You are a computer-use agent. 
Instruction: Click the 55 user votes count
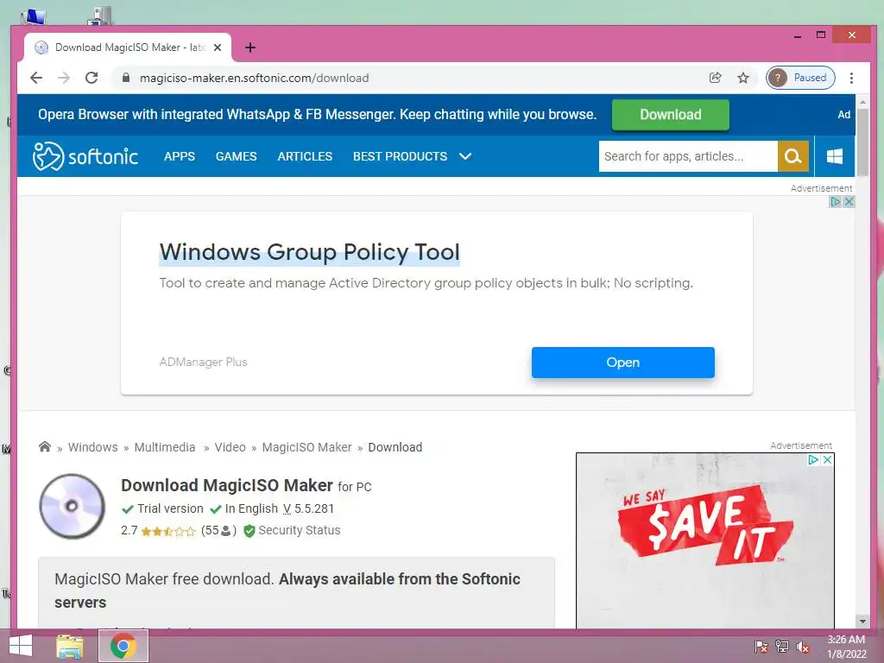coord(218,531)
